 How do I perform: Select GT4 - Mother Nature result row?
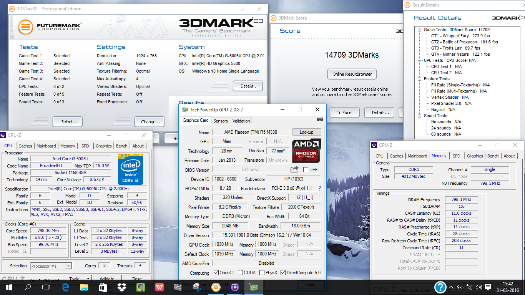click(460, 54)
